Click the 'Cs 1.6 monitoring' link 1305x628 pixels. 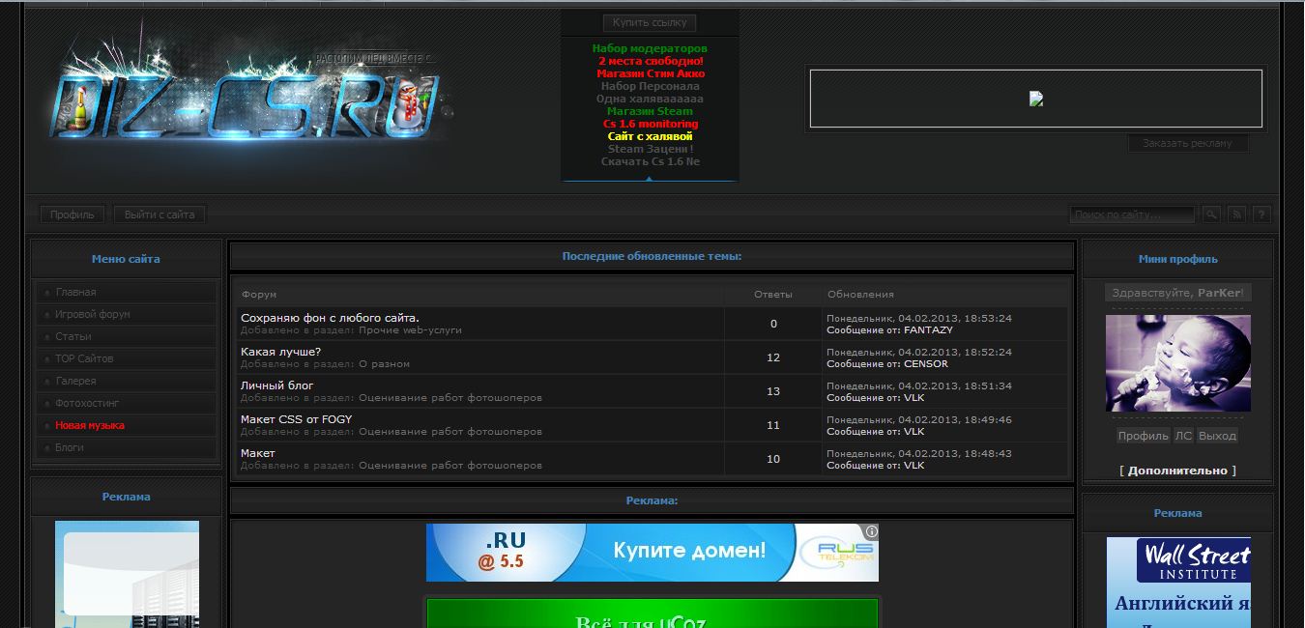coord(650,124)
